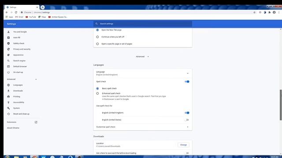Screen dimensions: 282x158
Task: Select the Settings browser tab
Action: (22, 7)
